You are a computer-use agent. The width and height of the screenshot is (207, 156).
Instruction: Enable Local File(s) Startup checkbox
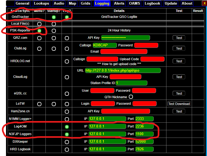(54, 24)
